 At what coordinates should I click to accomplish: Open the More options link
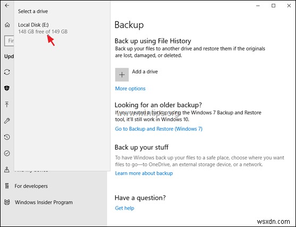[130, 88]
